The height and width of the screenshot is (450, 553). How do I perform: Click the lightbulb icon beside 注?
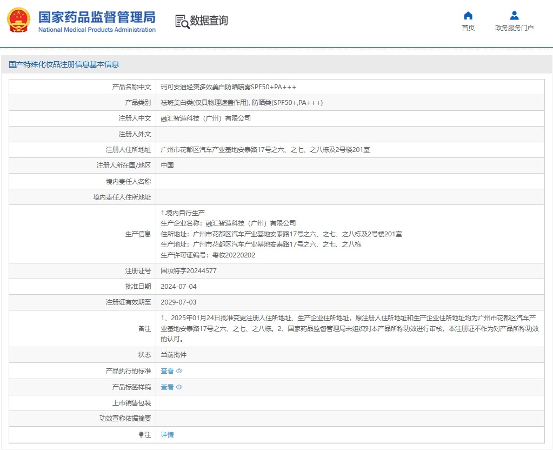142,435
